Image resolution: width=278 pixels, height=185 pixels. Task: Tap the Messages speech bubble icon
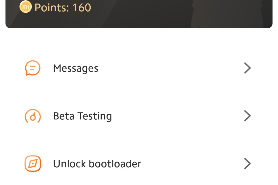33,68
